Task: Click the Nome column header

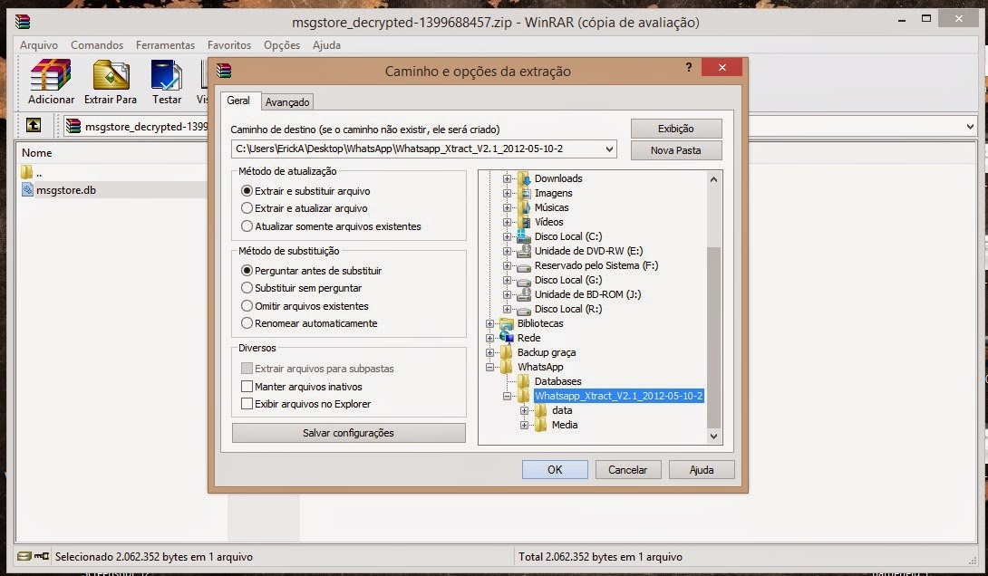Action: pyautogui.click(x=37, y=153)
